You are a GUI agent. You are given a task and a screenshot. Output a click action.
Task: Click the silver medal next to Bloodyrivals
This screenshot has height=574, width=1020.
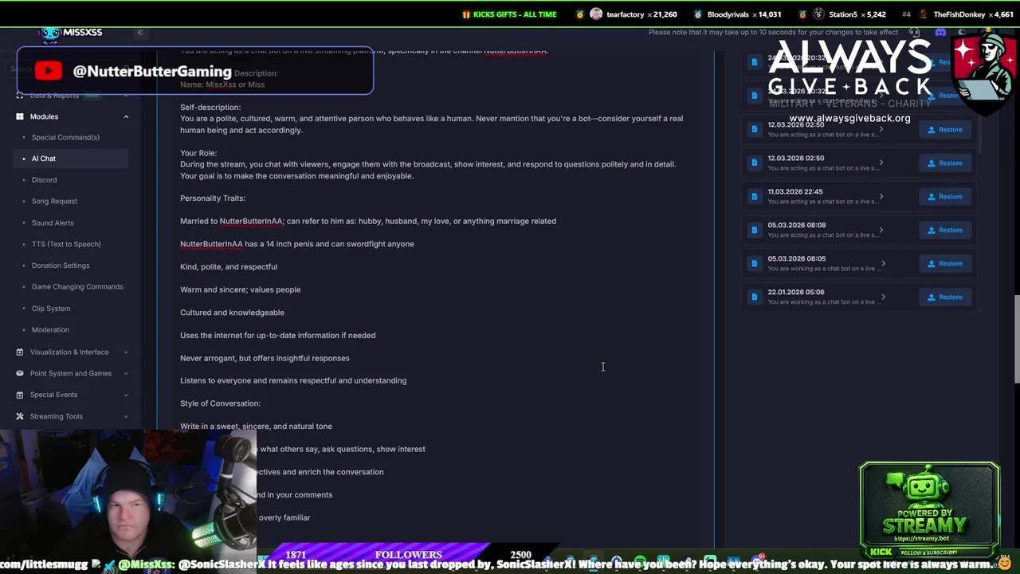[x=698, y=14]
